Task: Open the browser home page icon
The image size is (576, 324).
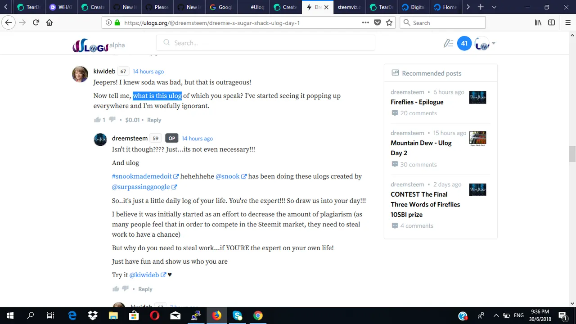Action: [x=49, y=22]
